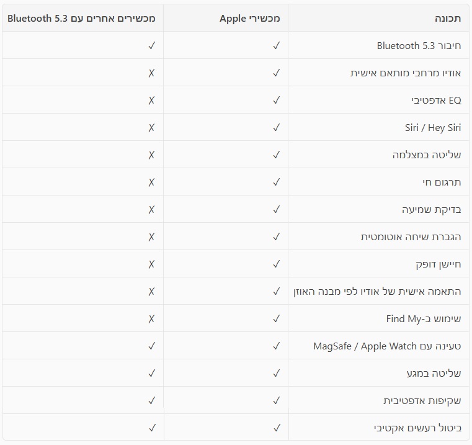The height and width of the screenshot is (445, 472).
Task: Click the Apple checkmark in the MagSafe / Apple Watch row
Action: [276, 346]
